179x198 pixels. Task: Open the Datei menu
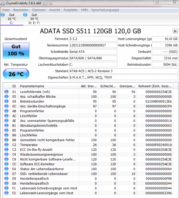(6, 10)
